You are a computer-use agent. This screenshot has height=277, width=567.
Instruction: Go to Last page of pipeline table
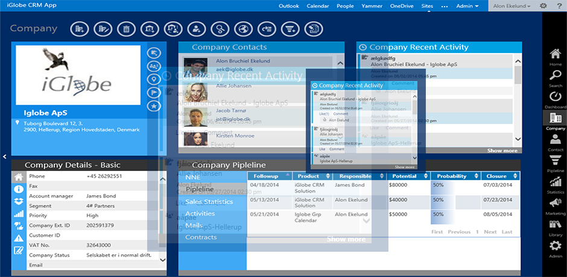click(507, 232)
